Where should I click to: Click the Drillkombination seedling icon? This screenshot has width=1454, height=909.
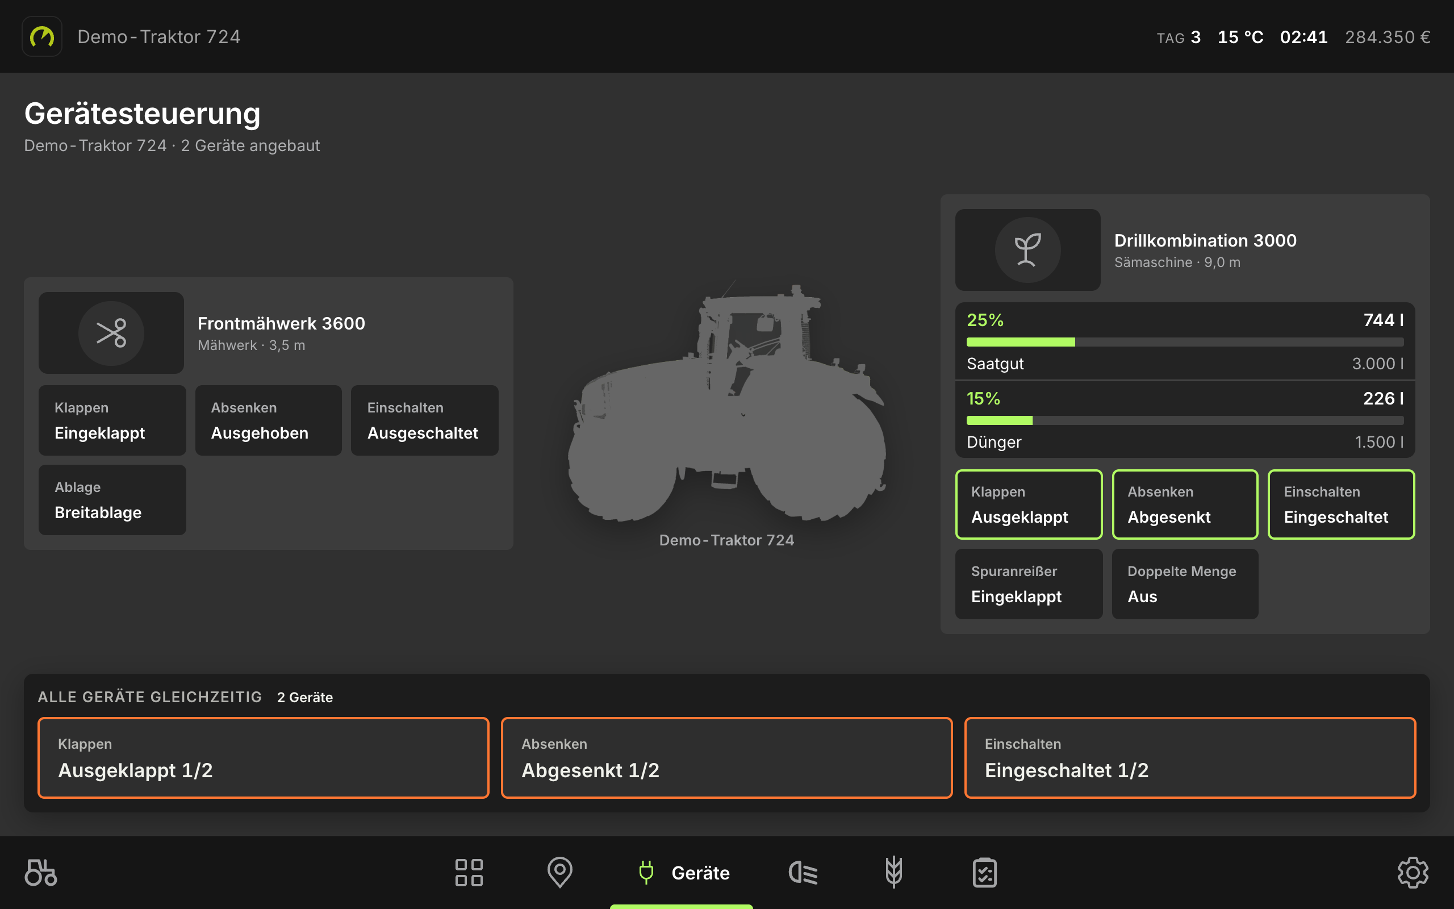(x=1027, y=250)
